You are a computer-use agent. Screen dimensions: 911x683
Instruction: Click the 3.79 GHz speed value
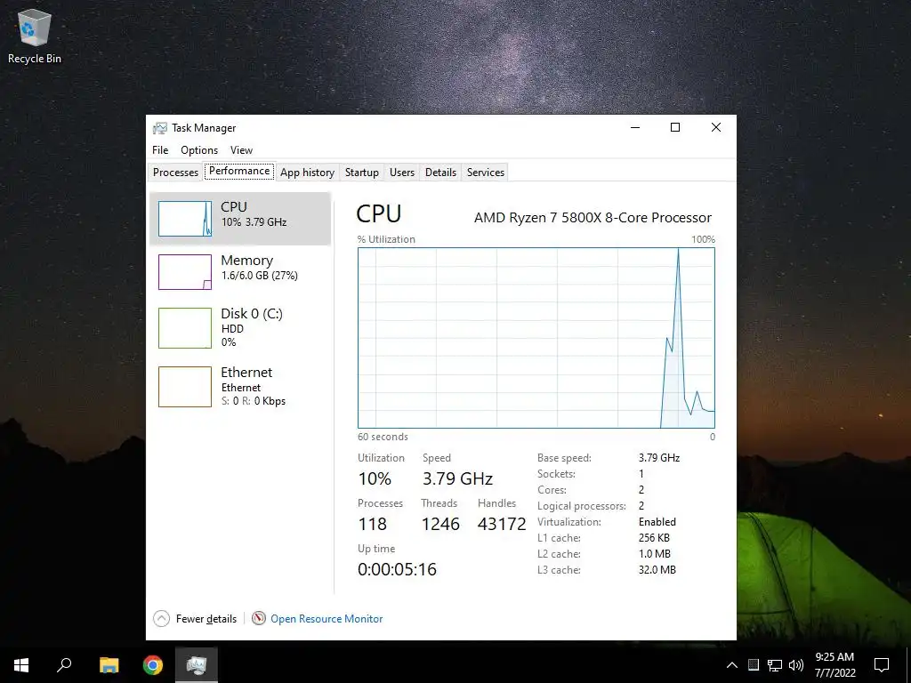[458, 478]
